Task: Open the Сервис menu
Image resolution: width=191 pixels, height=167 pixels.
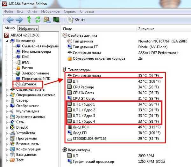Action: coord(70,11)
